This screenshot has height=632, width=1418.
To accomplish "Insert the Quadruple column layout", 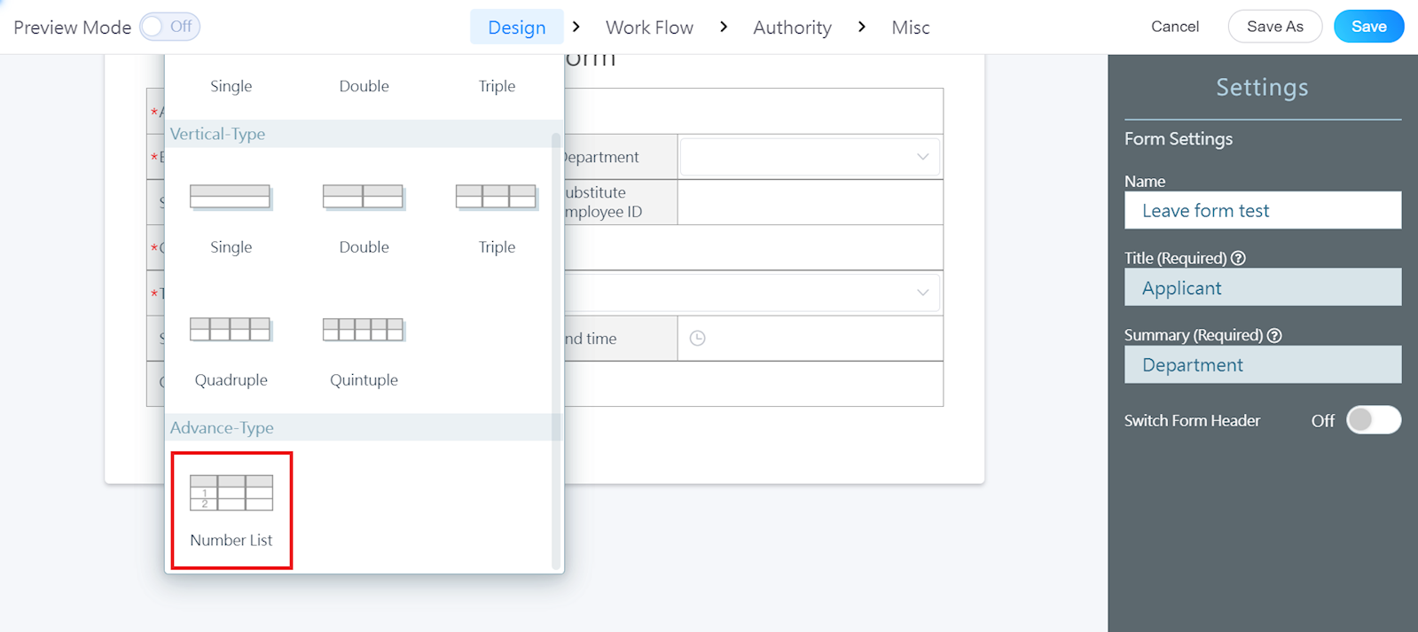I will pos(231,330).
